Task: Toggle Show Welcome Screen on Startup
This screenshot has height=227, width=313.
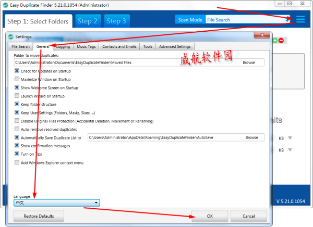Action: click(x=17, y=87)
